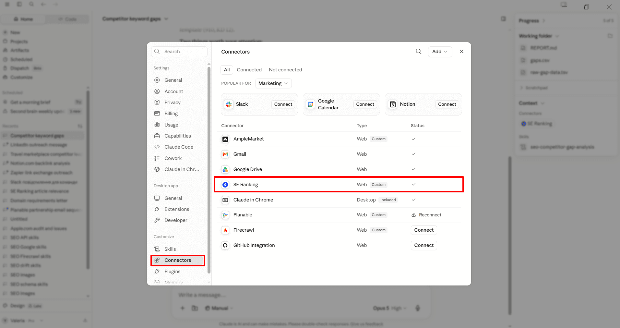Close the settings dialog with the X
Screen dimensions: 620x328
(x=462, y=52)
